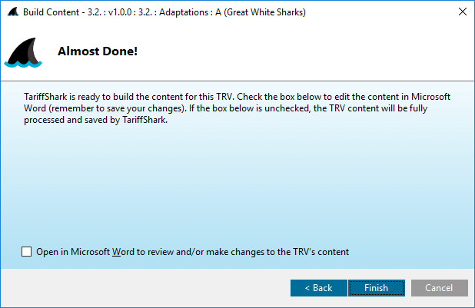Click the Build Content window title text
This screenshot has height=308, width=475.
164,12
